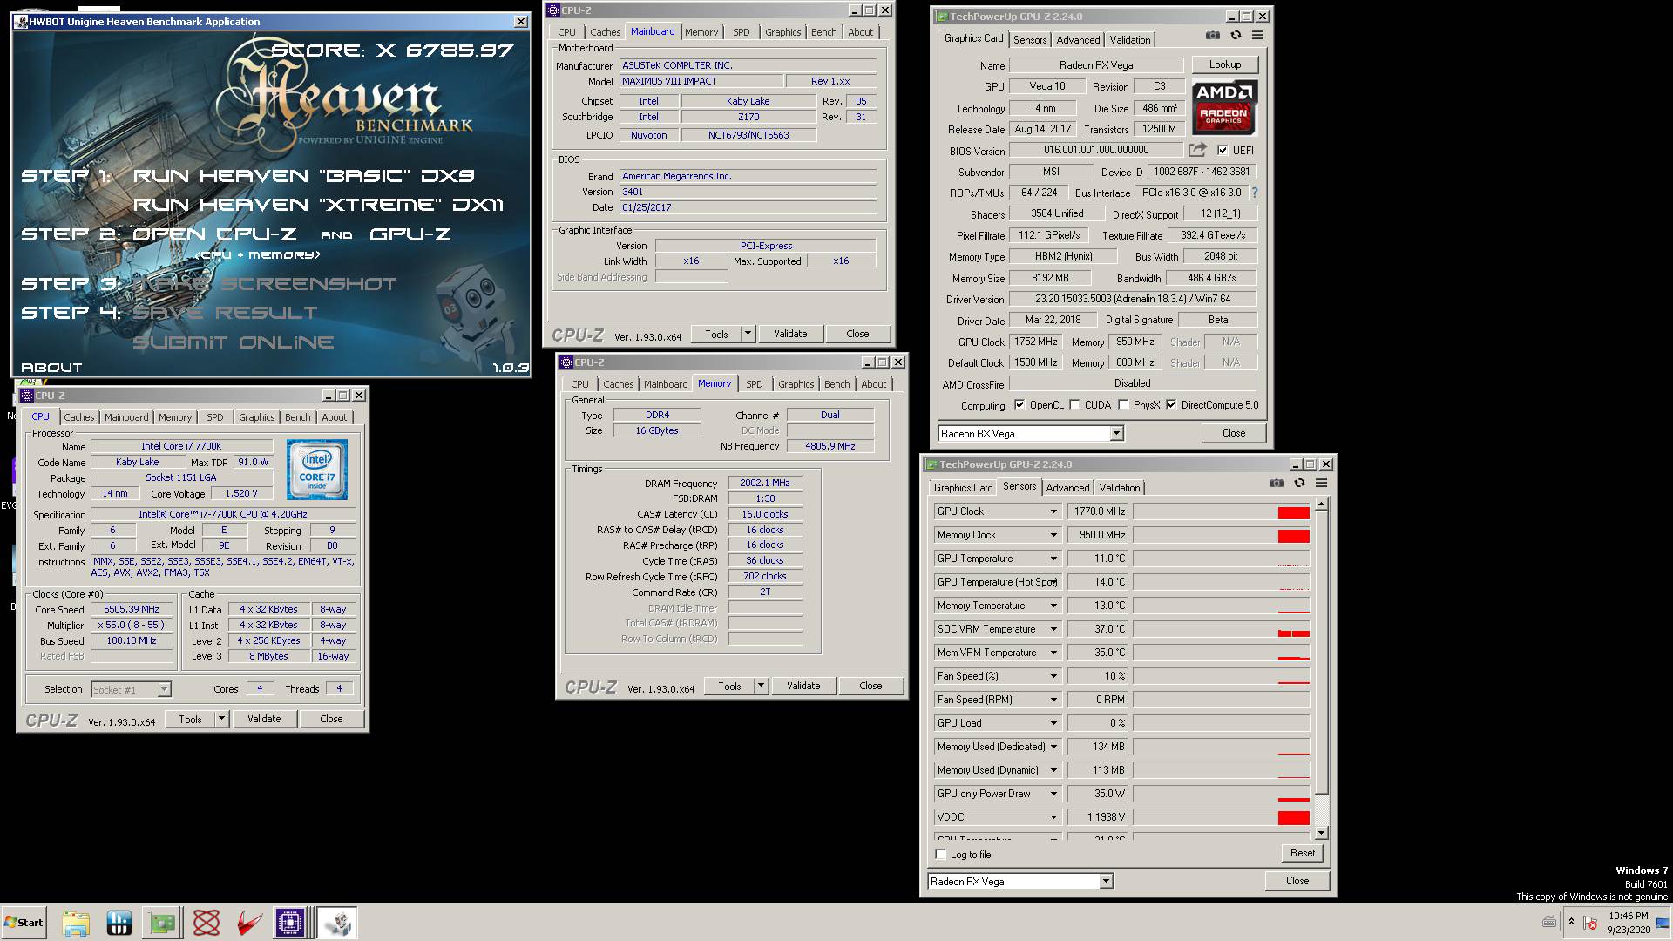Image resolution: width=1673 pixels, height=941 pixels.
Task: Click the GPU-Z Sensors scrollbar down arrow
Action: (1321, 834)
